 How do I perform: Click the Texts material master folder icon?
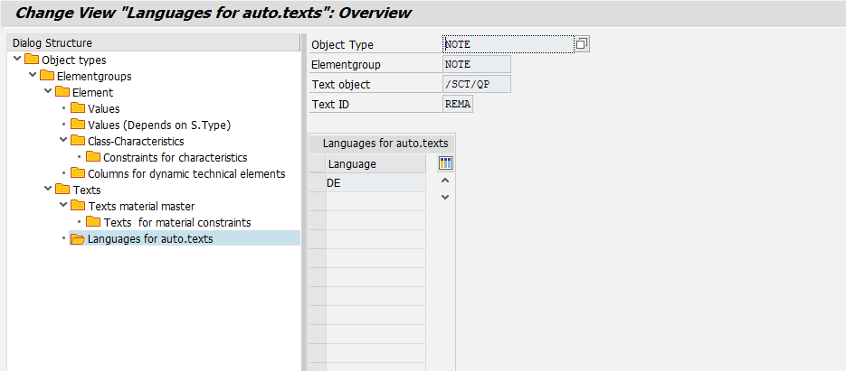77,206
